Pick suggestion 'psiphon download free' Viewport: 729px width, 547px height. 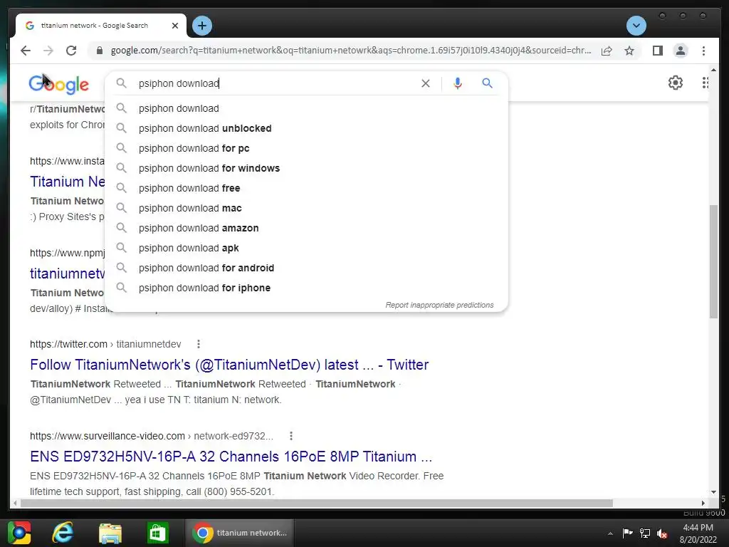pos(307,188)
